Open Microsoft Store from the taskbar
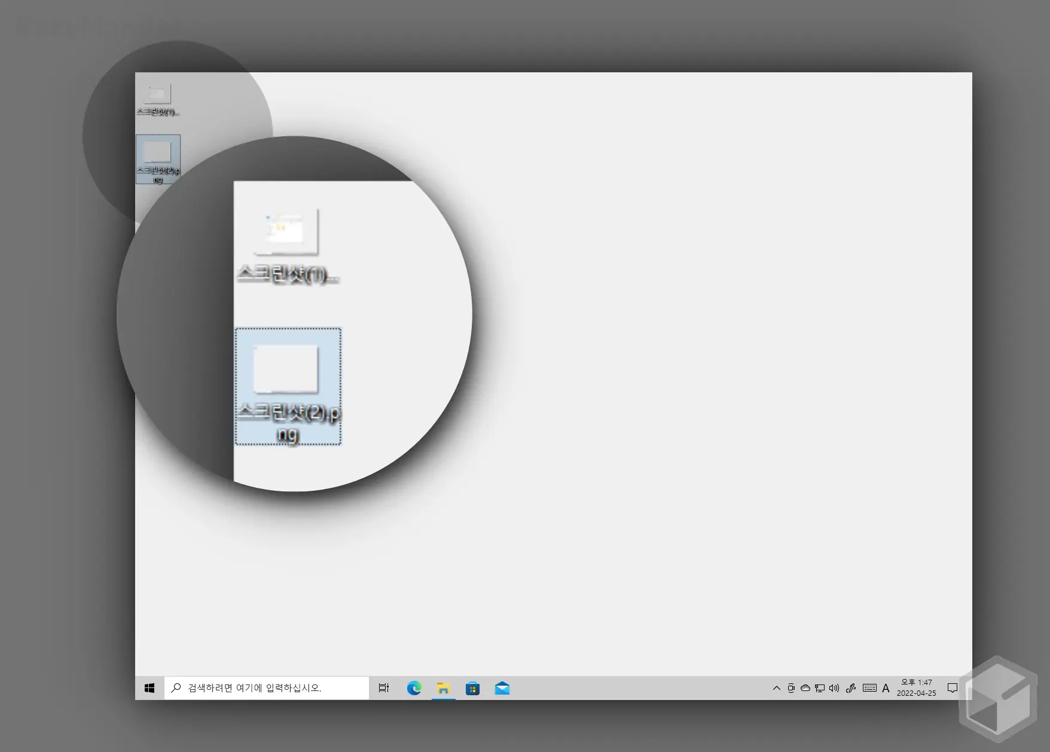Screen dimensions: 1050x752 472,688
